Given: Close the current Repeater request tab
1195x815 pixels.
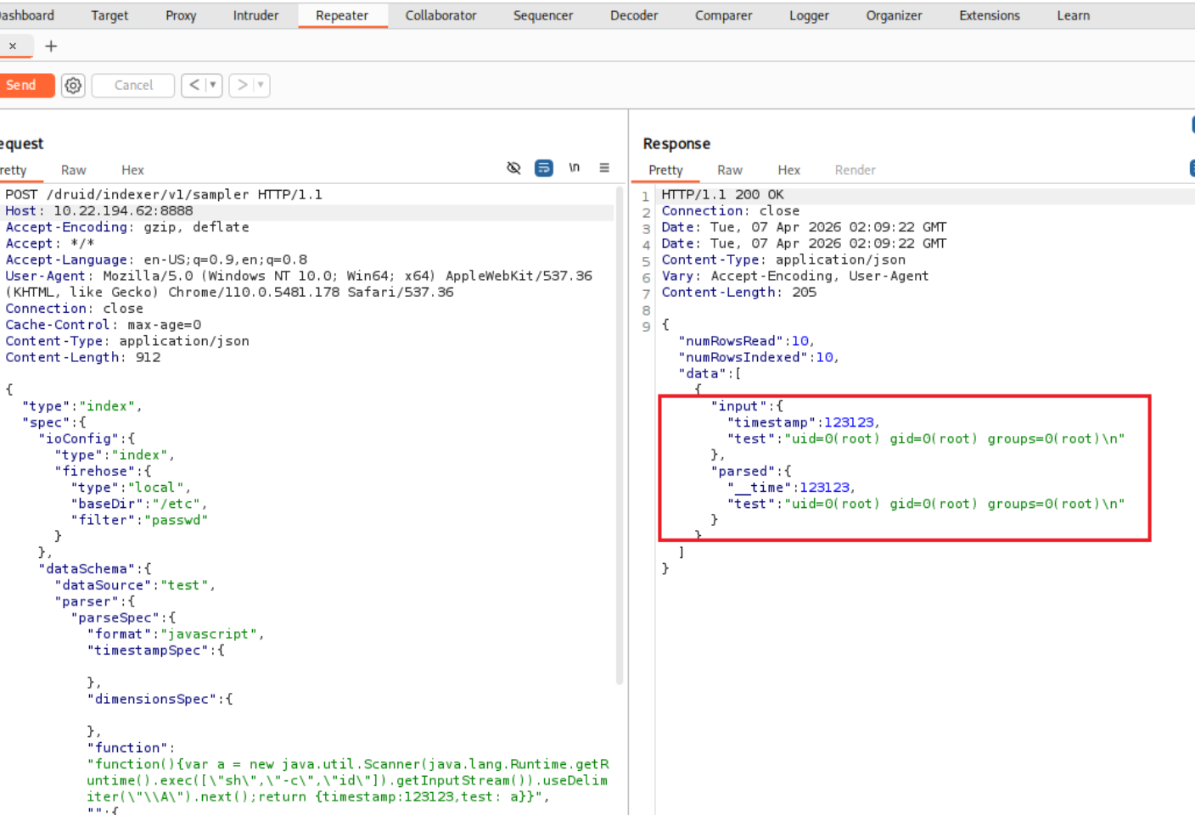Looking at the screenshot, I should tap(13, 46).
